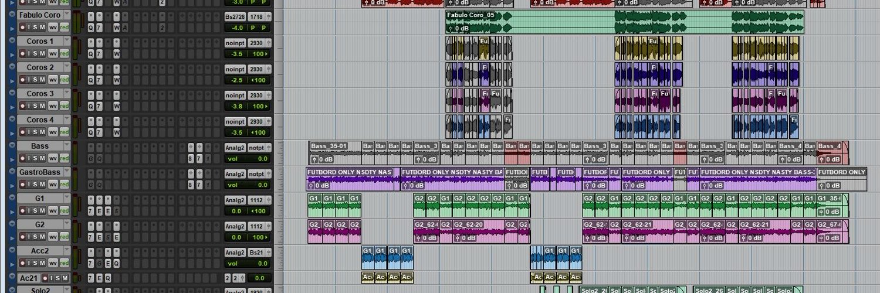Open the dropdown arrow beside Fabulo Coro name
Image resolution: width=880 pixels, height=293 pixels.
[x=67, y=13]
